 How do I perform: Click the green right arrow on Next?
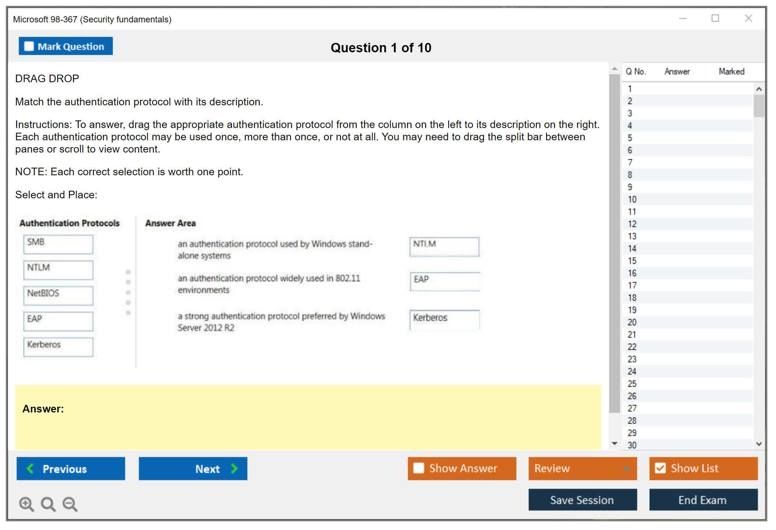click(x=235, y=468)
